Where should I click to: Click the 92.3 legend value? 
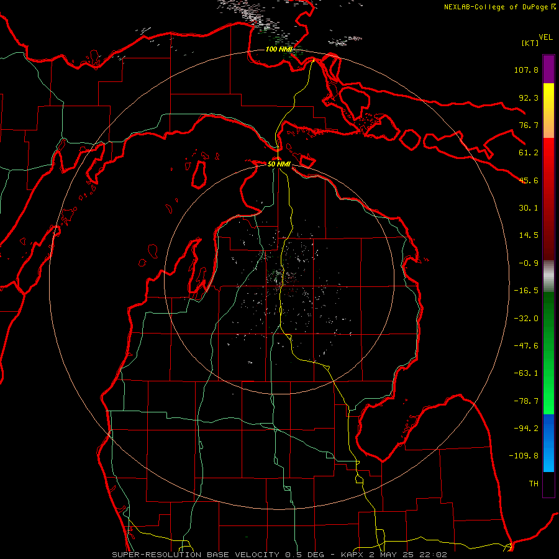click(529, 98)
